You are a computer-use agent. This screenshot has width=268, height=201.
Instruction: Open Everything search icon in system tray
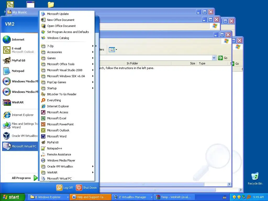(x=249, y=197)
